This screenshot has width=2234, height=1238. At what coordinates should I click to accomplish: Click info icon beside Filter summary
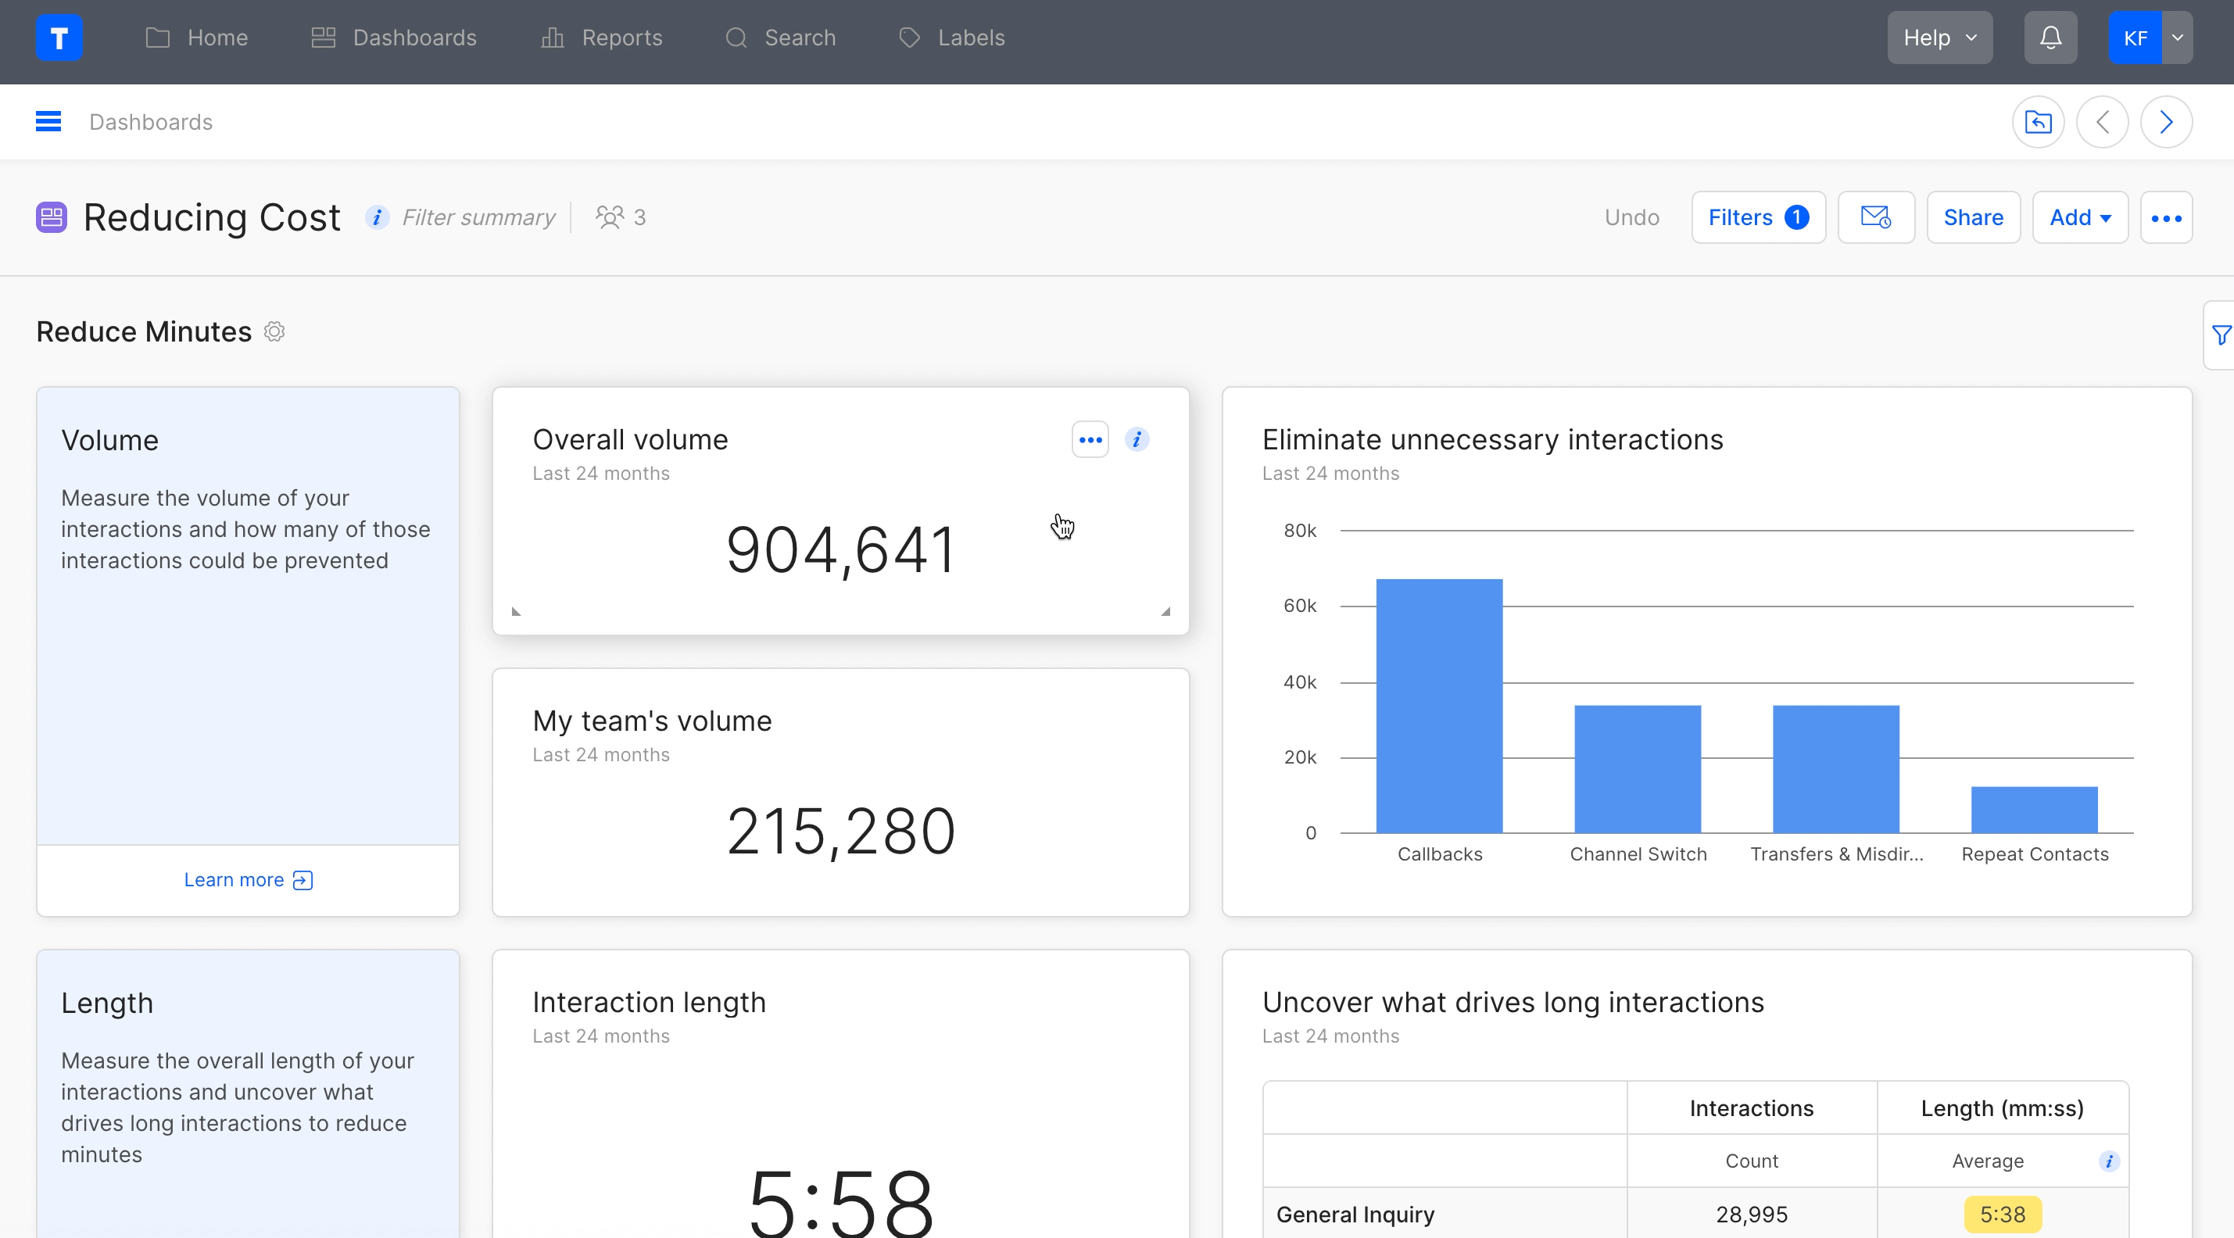coord(377,217)
